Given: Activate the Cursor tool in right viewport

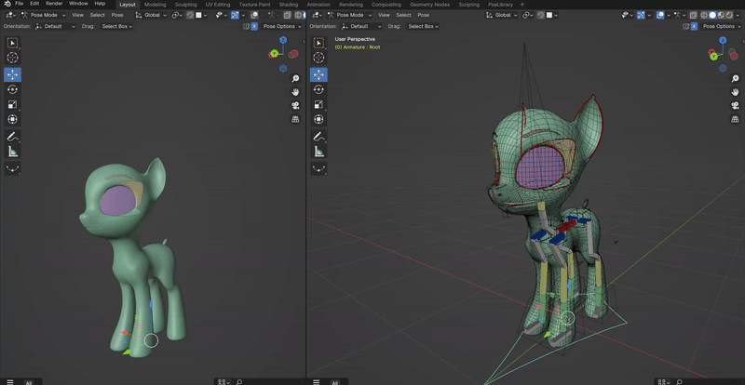Looking at the screenshot, I should point(318,58).
